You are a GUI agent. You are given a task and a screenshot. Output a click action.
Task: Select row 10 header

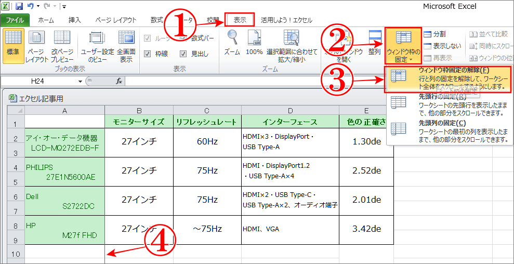point(16,254)
